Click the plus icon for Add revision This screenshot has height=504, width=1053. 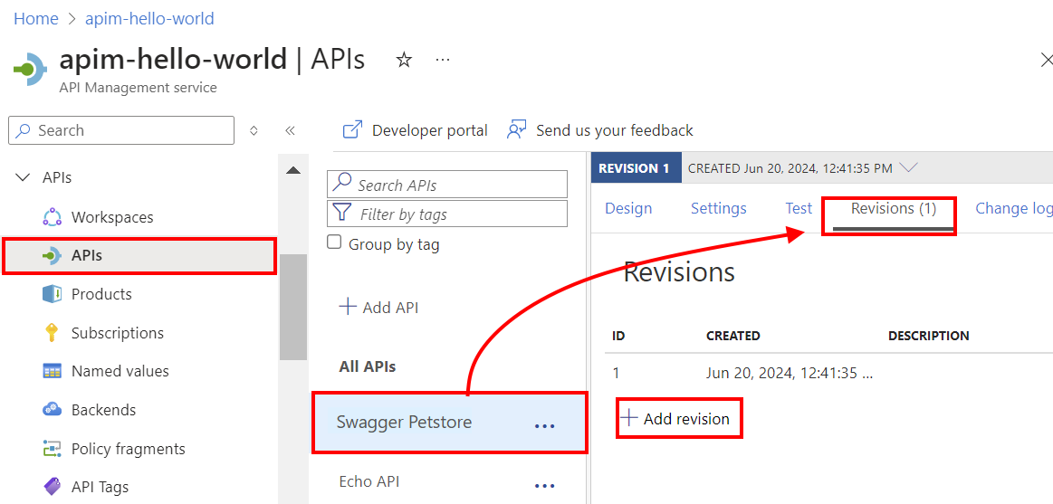(628, 418)
